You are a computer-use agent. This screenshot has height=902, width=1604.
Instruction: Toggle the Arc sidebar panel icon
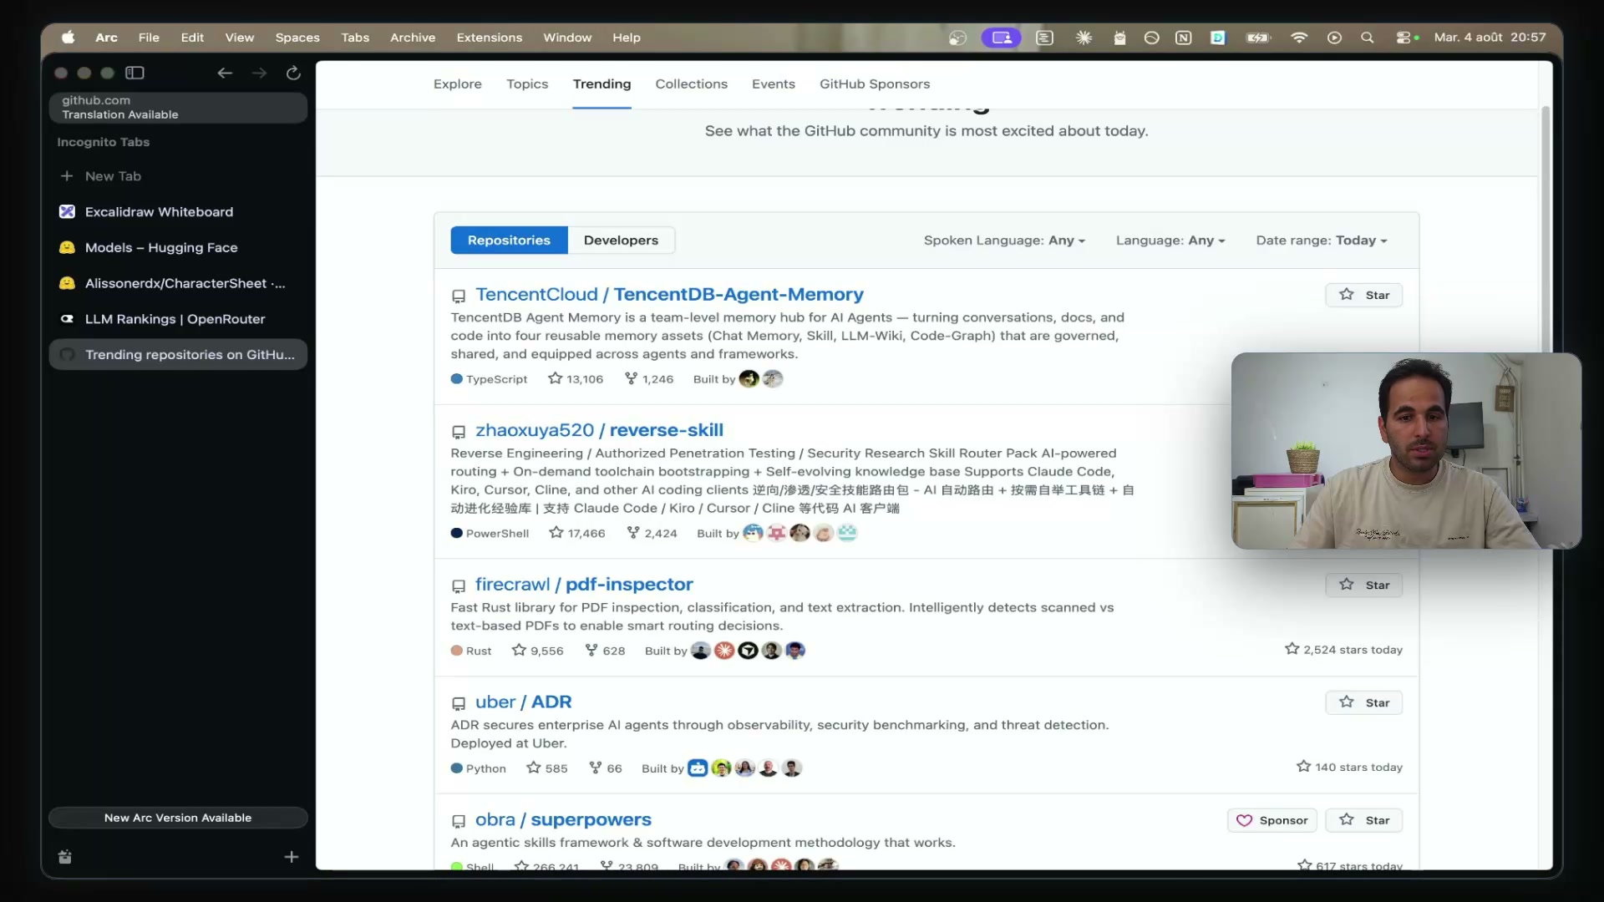[x=135, y=73]
